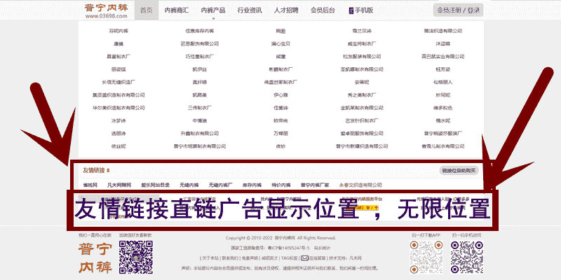The height and width of the screenshot is (280, 561).
Task: Open the 内裤商汇 menu item
Action: point(176,10)
